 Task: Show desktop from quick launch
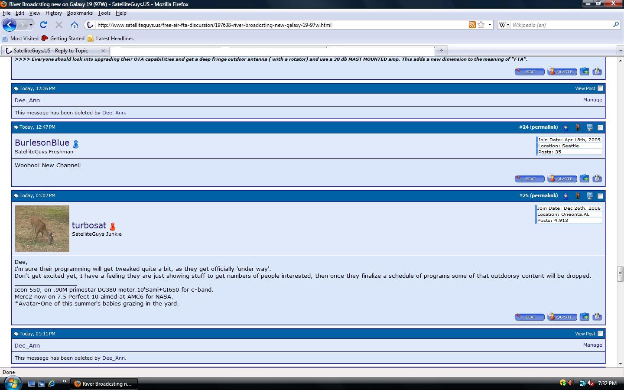[32, 383]
